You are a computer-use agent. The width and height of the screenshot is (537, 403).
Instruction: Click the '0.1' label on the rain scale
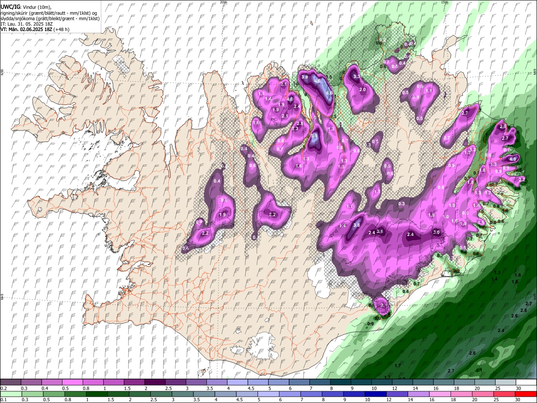3,400
